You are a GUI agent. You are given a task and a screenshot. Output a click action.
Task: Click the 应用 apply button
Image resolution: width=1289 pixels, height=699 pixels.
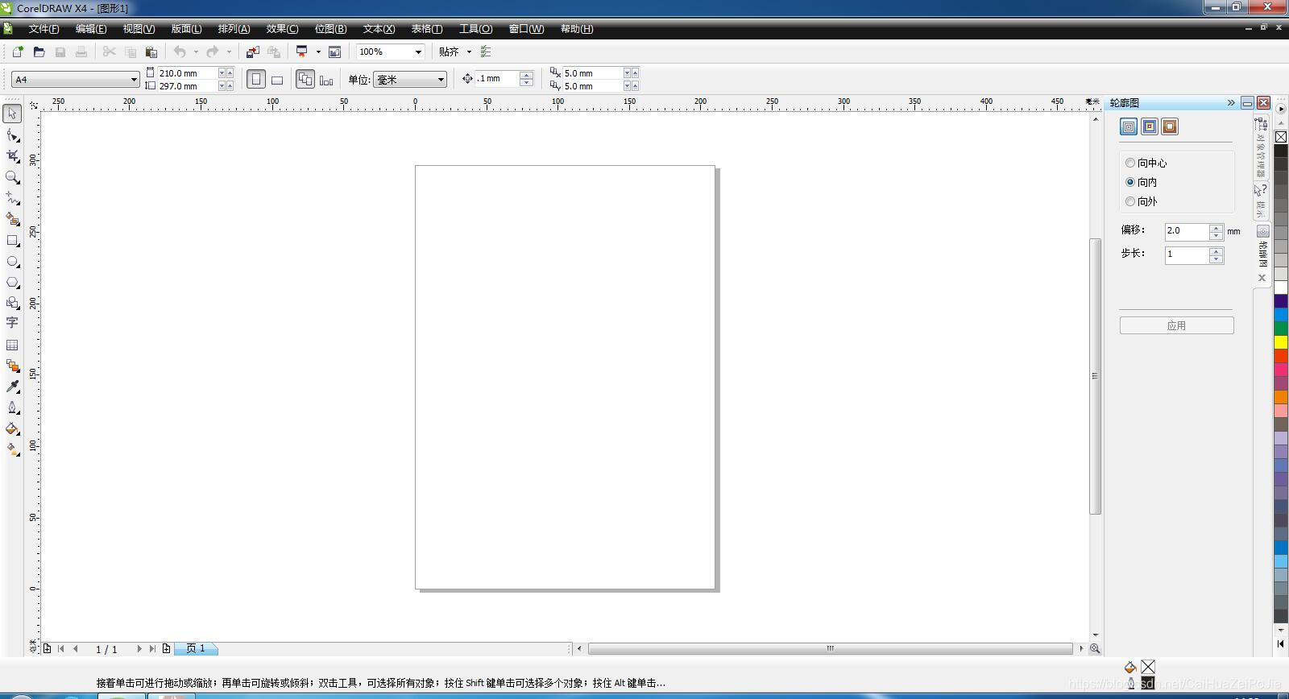pyautogui.click(x=1176, y=325)
